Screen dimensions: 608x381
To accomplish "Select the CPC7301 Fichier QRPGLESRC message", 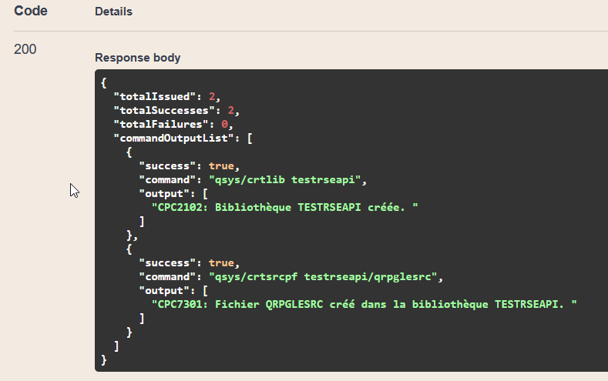I will [x=364, y=304].
